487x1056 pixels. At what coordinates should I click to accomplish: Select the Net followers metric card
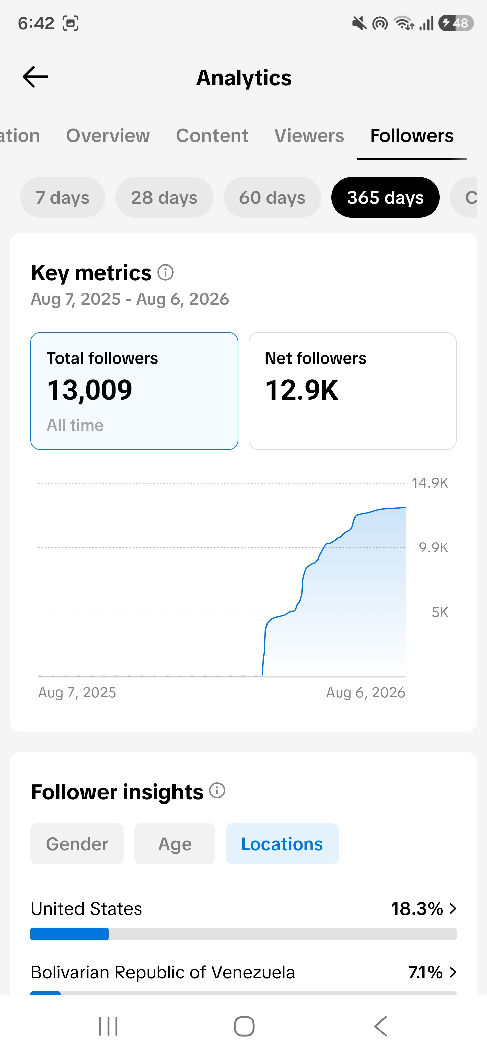pyautogui.click(x=352, y=391)
